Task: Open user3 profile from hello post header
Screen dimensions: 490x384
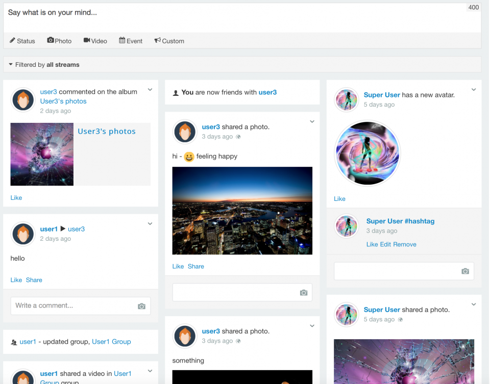Action: click(76, 229)
